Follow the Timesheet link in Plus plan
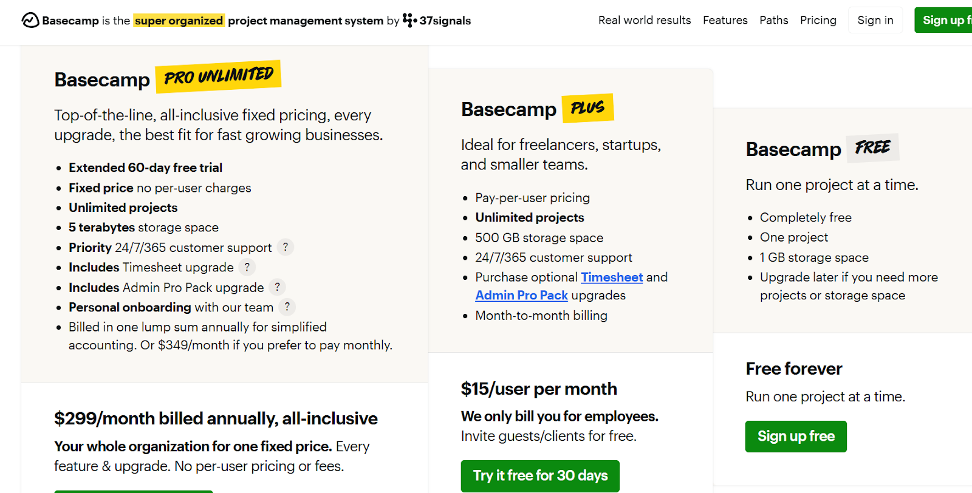The height and width of the screenshot is (493, 972). tap(612, 277)
